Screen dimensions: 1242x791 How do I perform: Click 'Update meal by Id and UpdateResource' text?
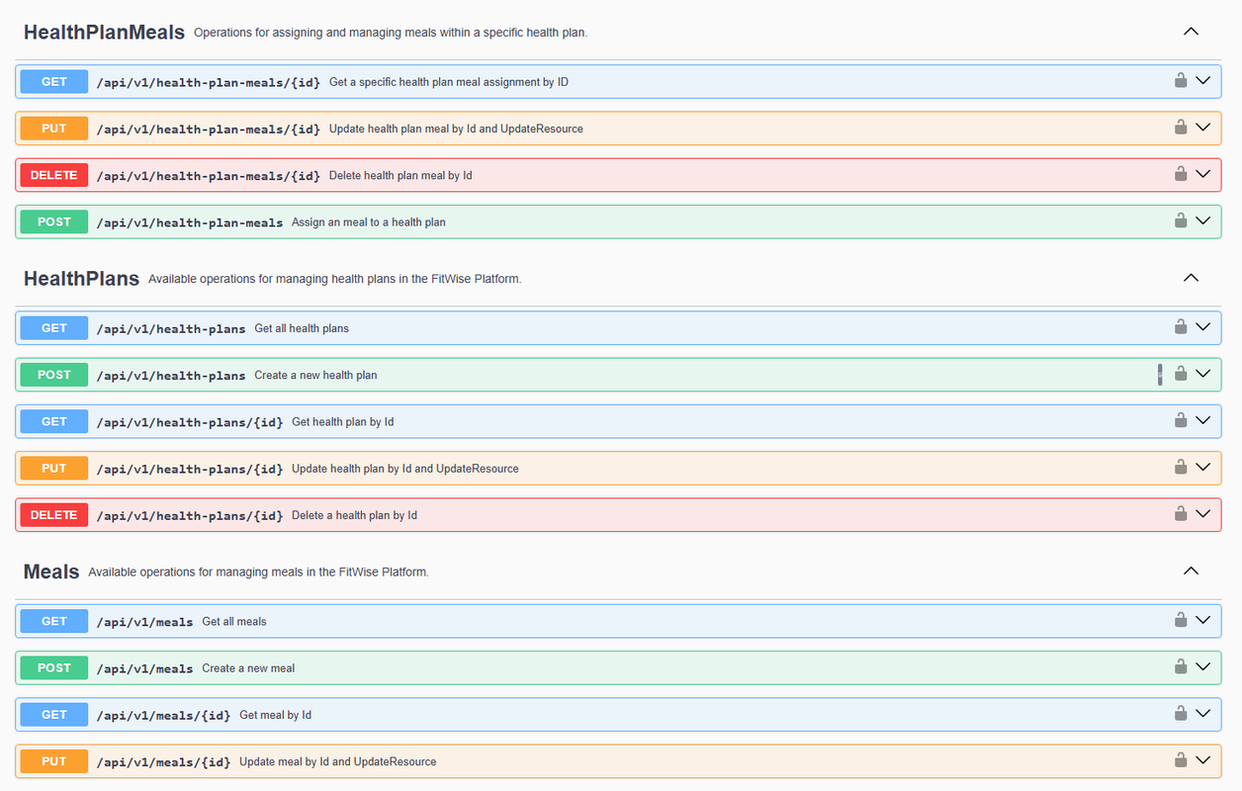click(x=338, y=761)
